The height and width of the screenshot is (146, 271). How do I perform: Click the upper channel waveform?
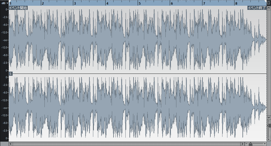pos(138,40)
